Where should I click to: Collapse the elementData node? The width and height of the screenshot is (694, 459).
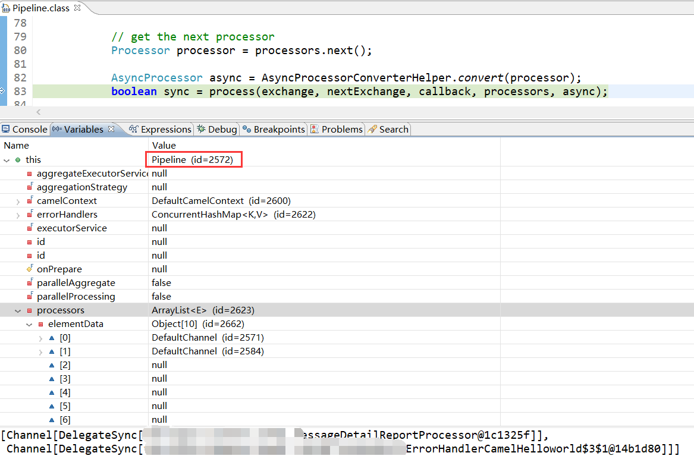point(29,325)
